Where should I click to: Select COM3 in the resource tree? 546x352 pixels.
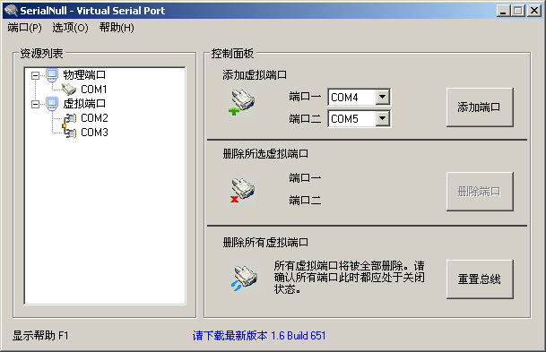tap(94, 133)
